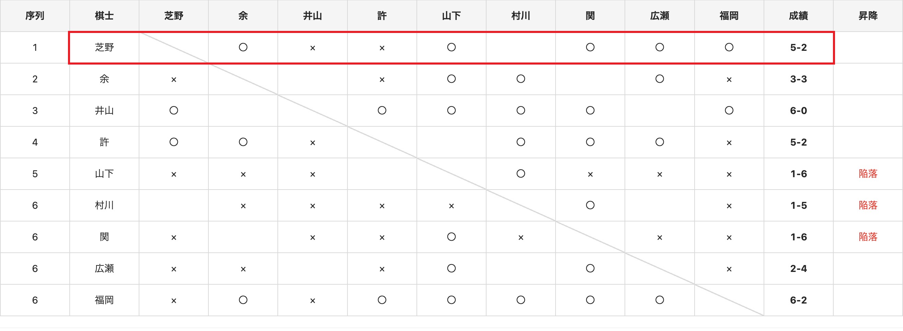Click cross for 余 versus 福岡
The height and width of the screenshot is (331, 903).
pyautogui.click(x=729, y=80)
